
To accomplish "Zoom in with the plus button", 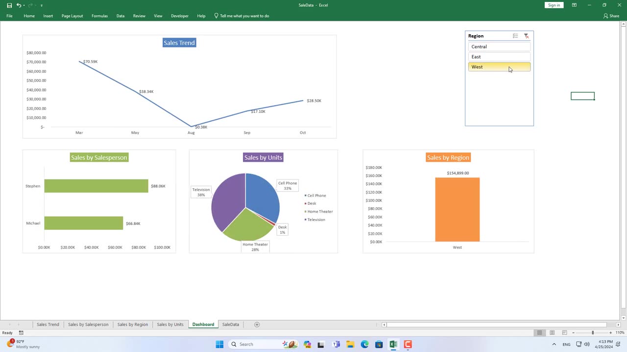I will [610, 333].
